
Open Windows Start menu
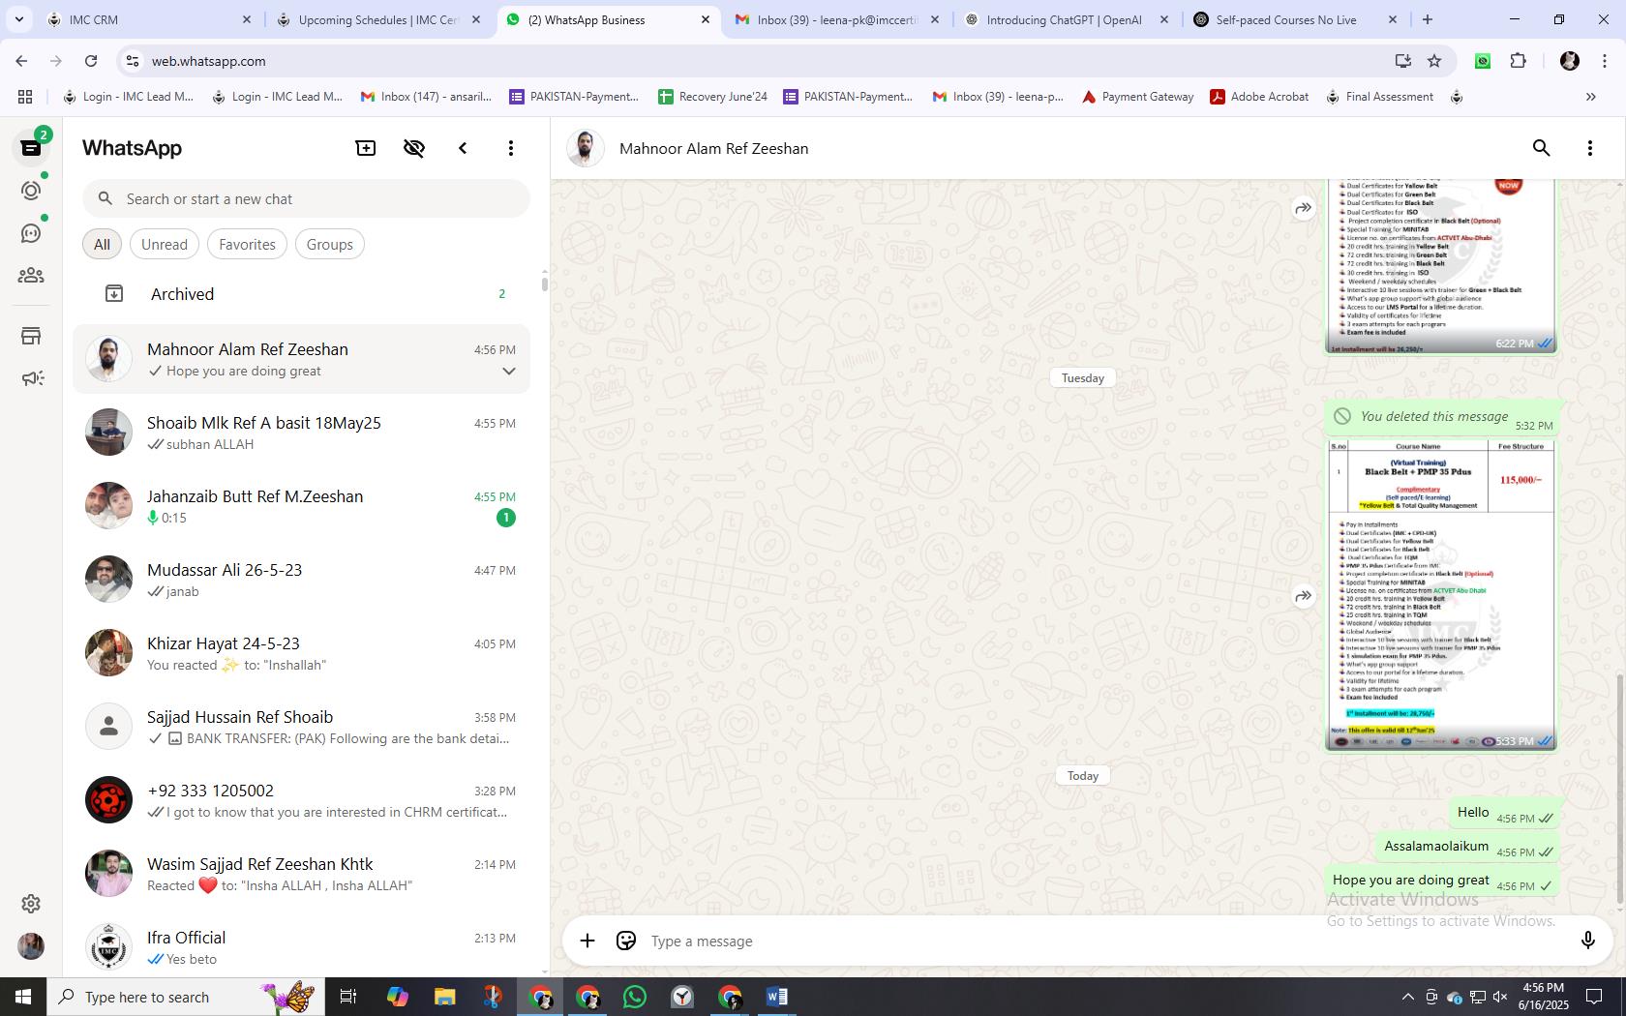(x=23, y=997)
